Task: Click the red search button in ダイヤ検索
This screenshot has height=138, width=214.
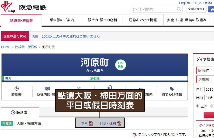Action: (209, 115)
